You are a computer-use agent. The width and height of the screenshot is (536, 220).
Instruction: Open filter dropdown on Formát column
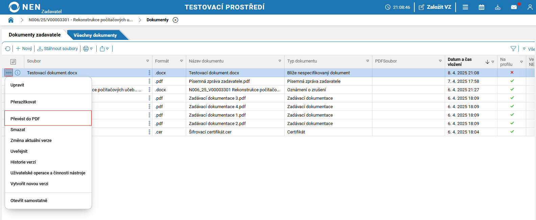click(181, 61)
